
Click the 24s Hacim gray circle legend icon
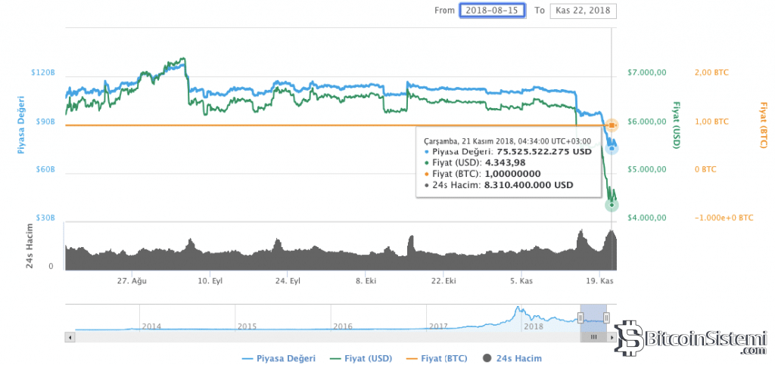(487, 357)
